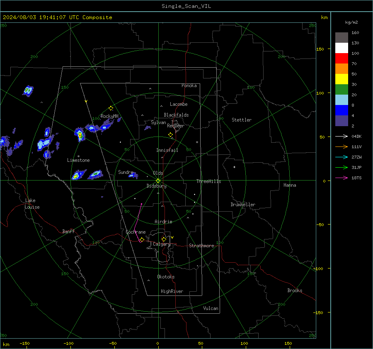Click the yellow radar site diamond near Didsbury
The width and height of the screenshot is (373, 349).
pos(158,181)
